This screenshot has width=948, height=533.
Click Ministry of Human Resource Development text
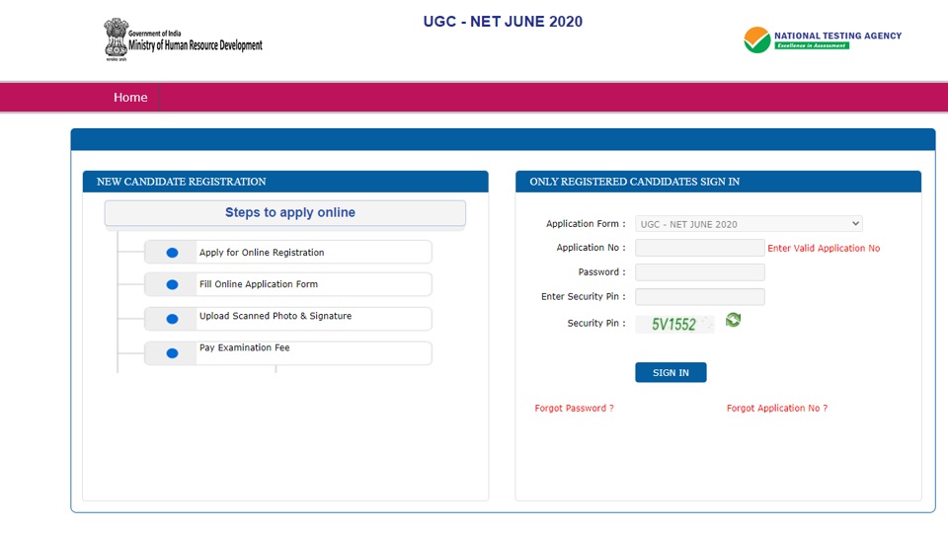(196, 45)
